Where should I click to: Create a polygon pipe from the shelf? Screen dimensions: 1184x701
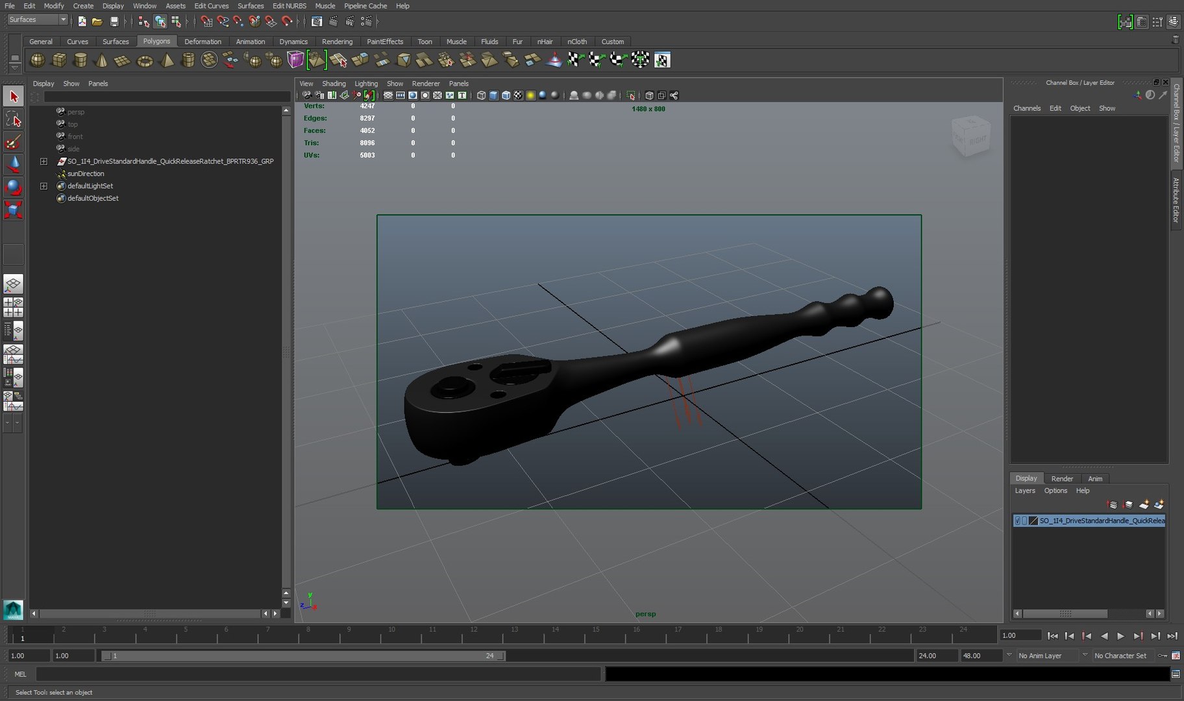(188, 60)
